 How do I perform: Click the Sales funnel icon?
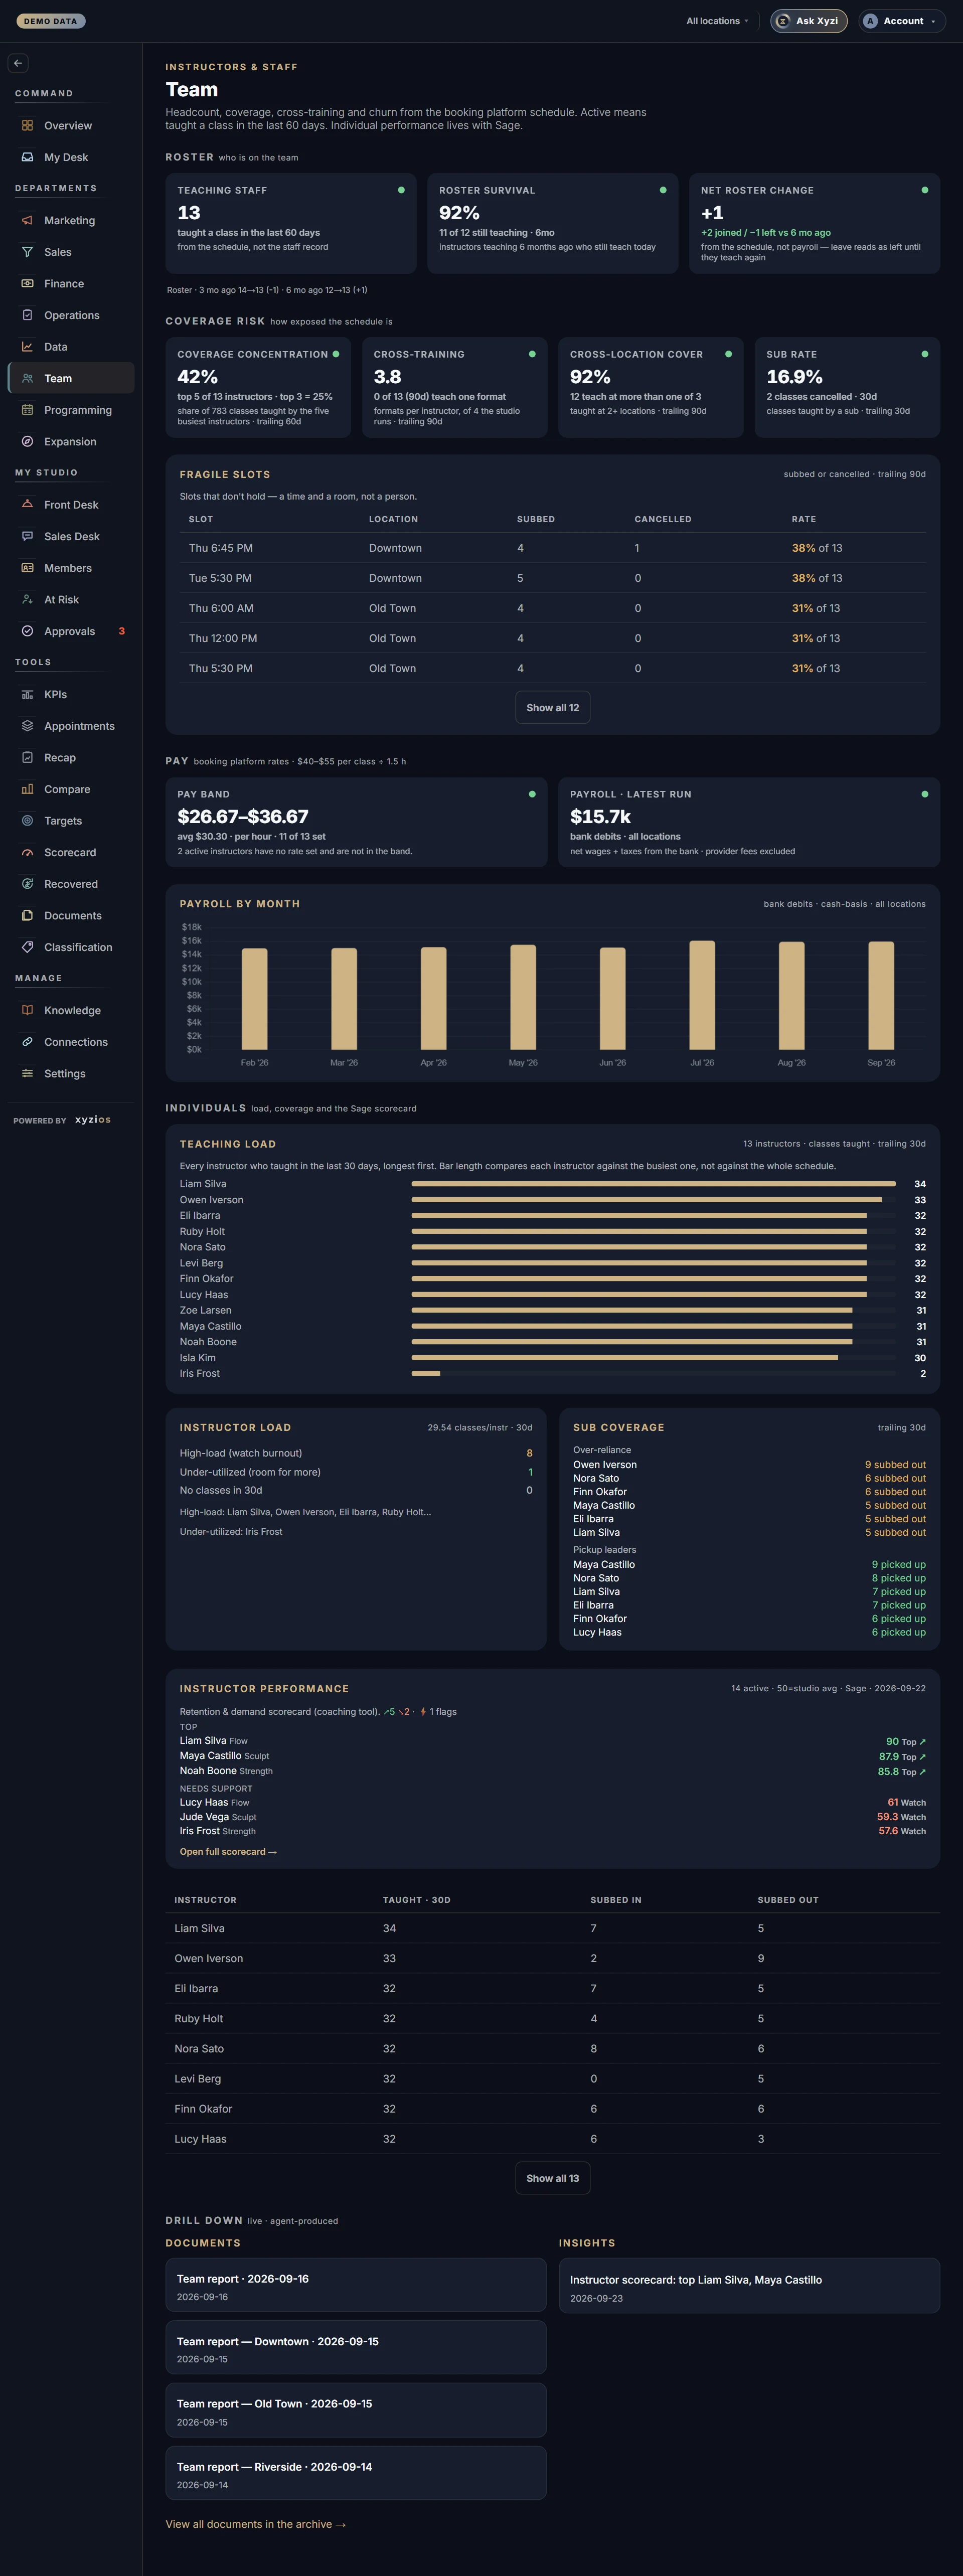click(27, 252)
